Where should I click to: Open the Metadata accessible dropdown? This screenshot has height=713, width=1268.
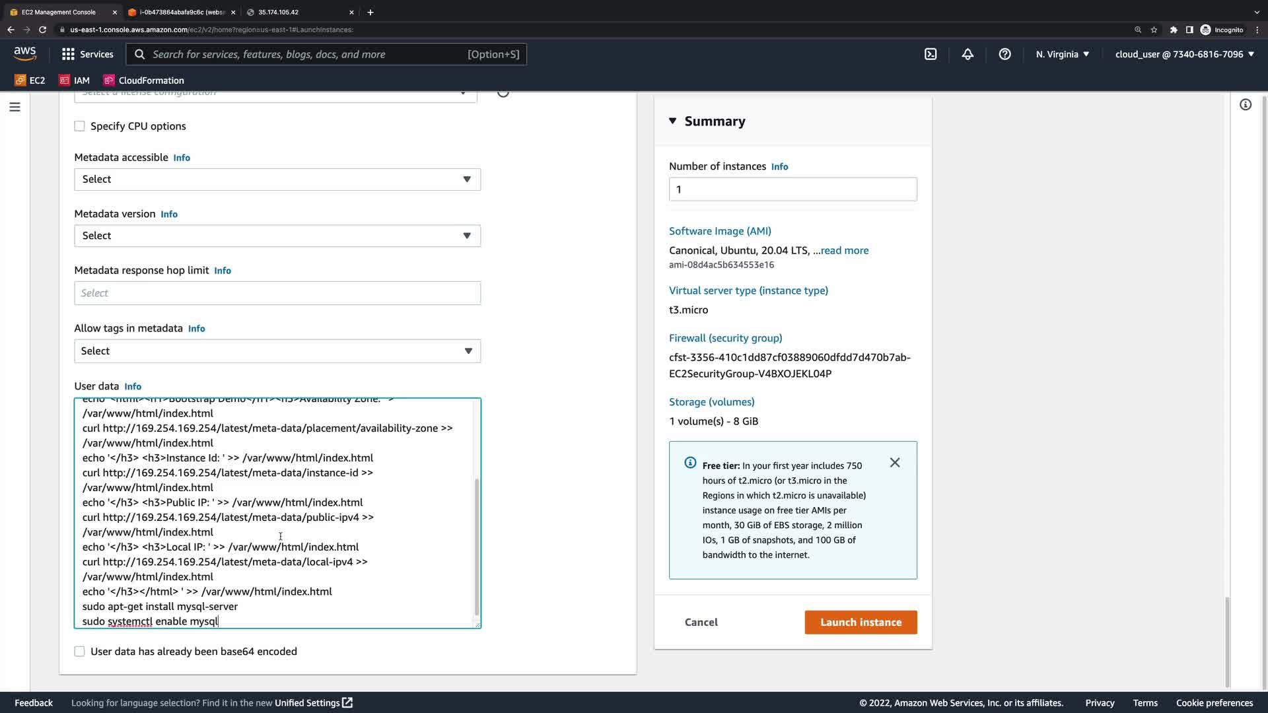coord(277,180)
